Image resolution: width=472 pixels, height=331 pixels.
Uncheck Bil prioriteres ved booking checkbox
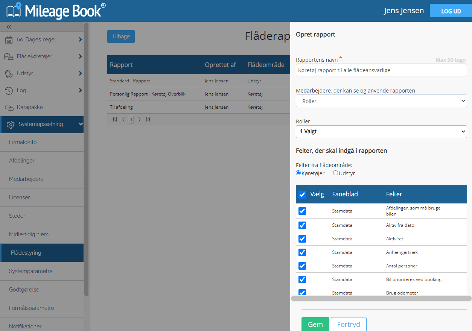click(x=302, y=279)
